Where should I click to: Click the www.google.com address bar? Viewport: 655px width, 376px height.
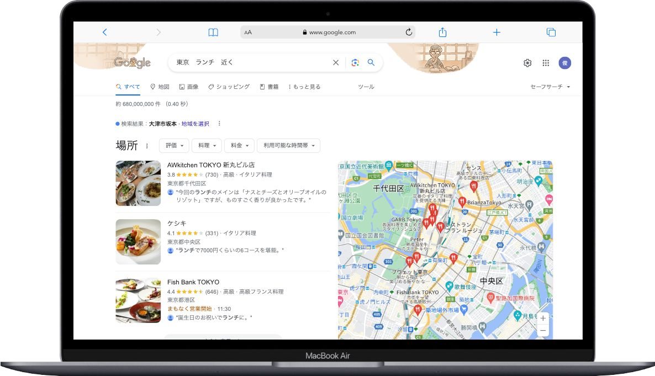(x=328, y=32)
